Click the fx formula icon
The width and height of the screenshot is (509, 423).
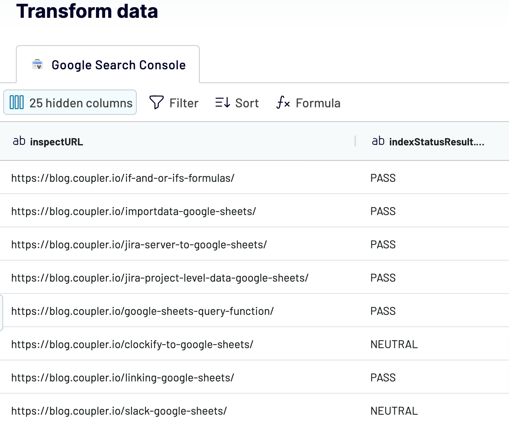tap(283, 103)
